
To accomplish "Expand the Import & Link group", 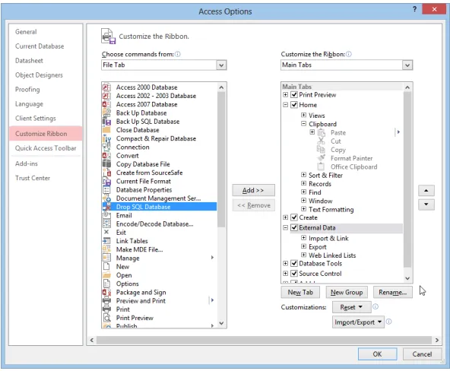I will tap(303, 238).
